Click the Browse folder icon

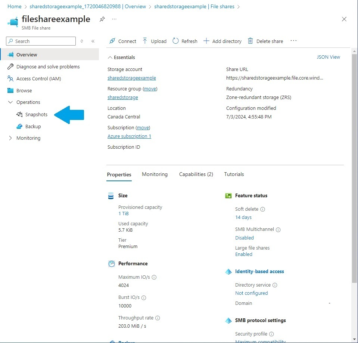click(10, 90)
